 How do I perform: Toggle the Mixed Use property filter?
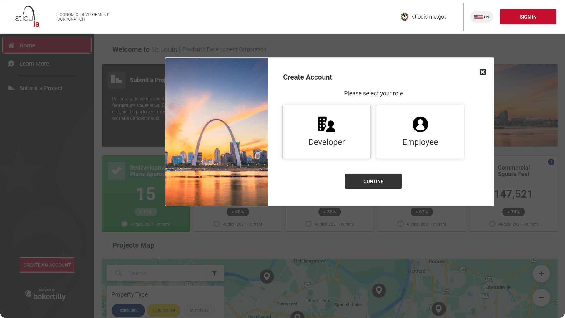(199, 310)
